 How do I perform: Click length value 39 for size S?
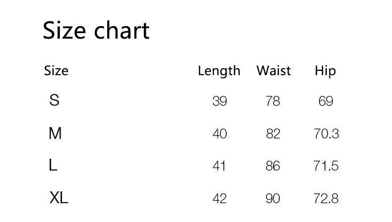[219, 101]
